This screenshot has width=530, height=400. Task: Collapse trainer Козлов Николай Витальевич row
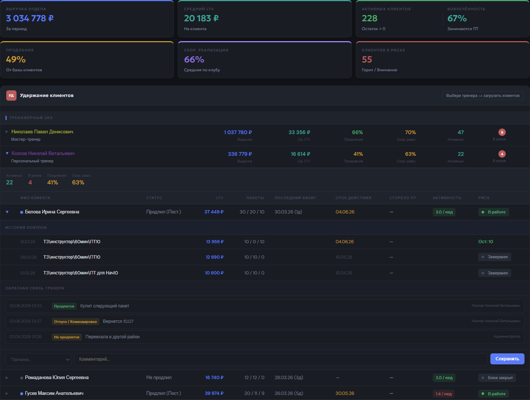pyautogui.click(x=7, y=153)
